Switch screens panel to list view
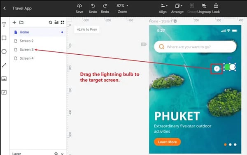The image size is (247, 155). [x=56, y=22]
